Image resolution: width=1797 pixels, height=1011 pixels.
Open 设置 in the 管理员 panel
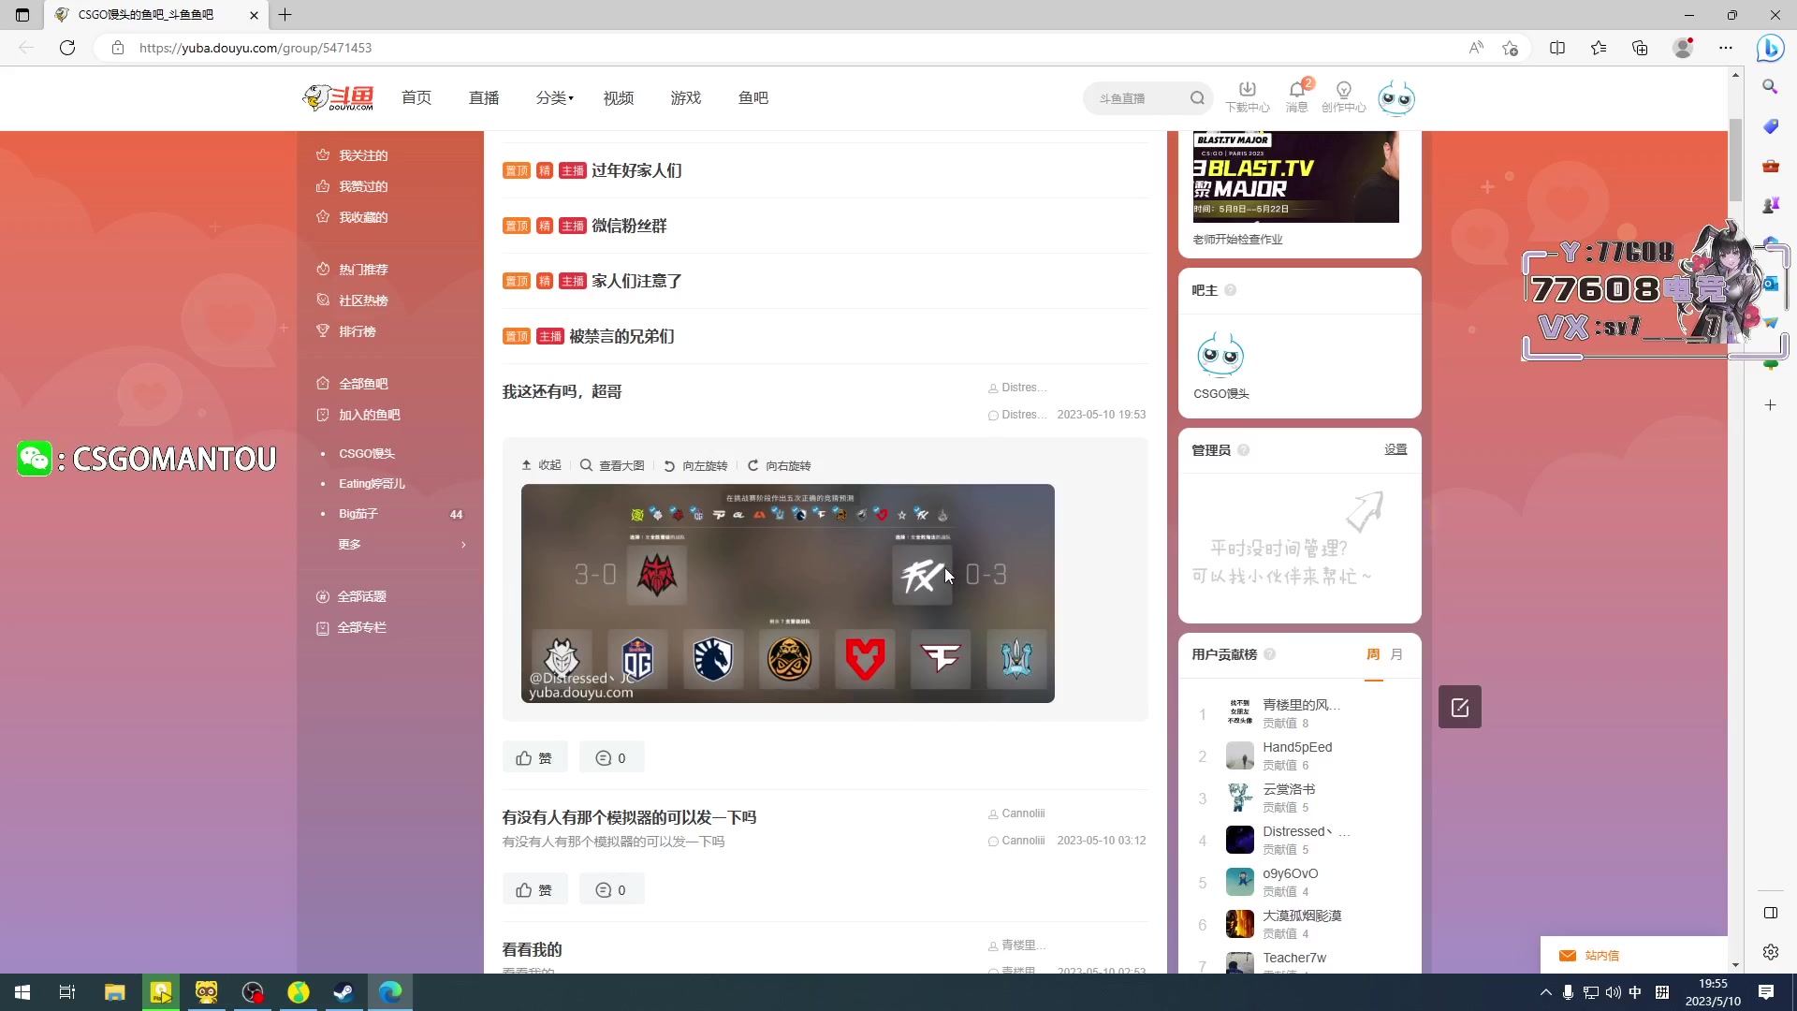1395,449
